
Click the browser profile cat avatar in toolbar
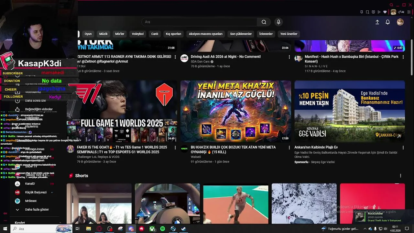coord(393,12)
